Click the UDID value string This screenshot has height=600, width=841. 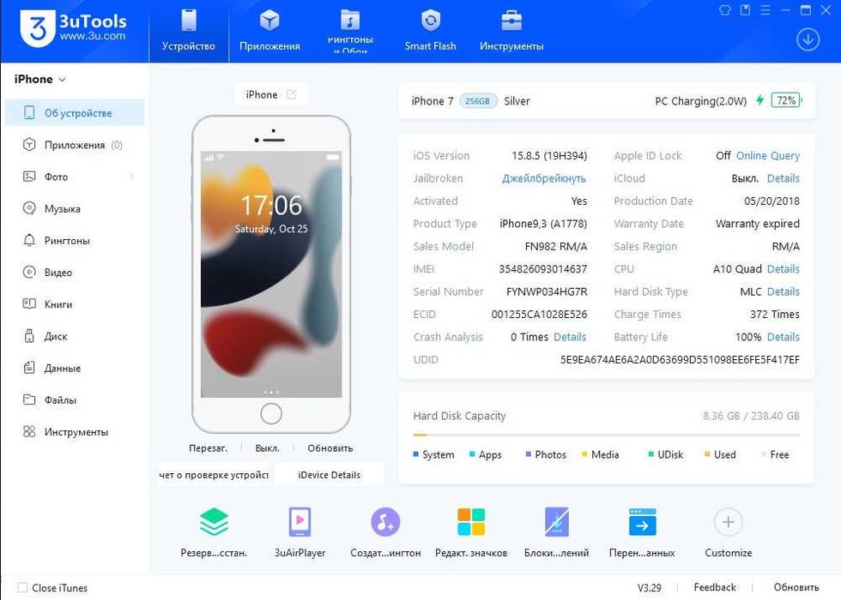pos(680,359)
